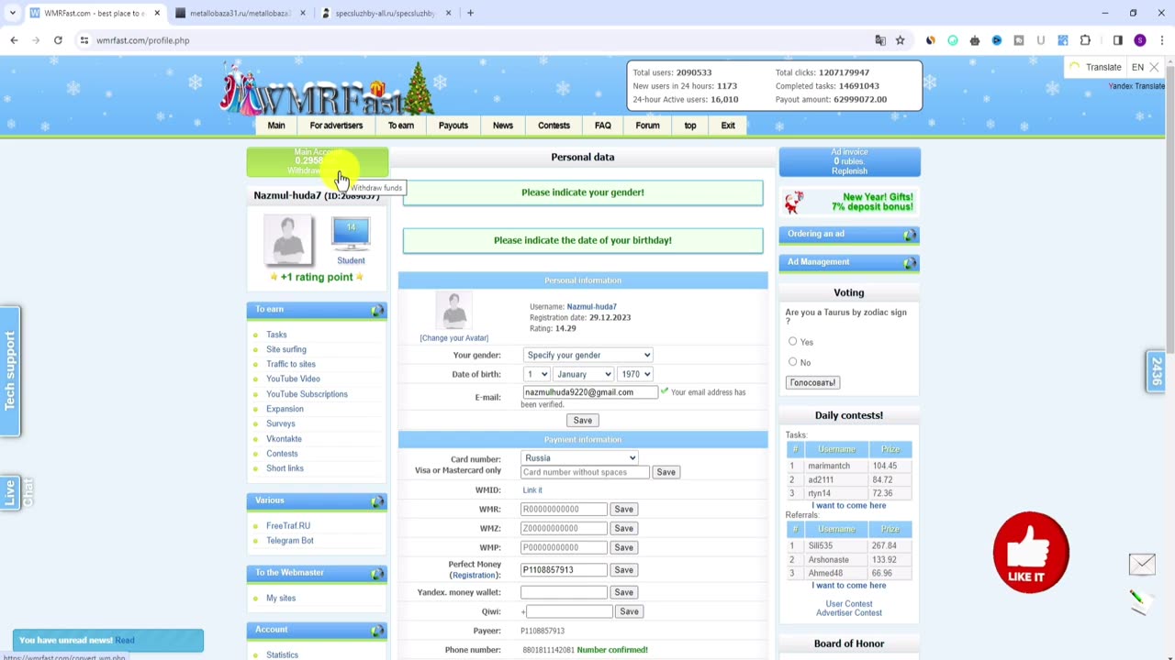Switch to the metallobaza31.ru tab
The image size is (1175, 660).
coord(239,13)
